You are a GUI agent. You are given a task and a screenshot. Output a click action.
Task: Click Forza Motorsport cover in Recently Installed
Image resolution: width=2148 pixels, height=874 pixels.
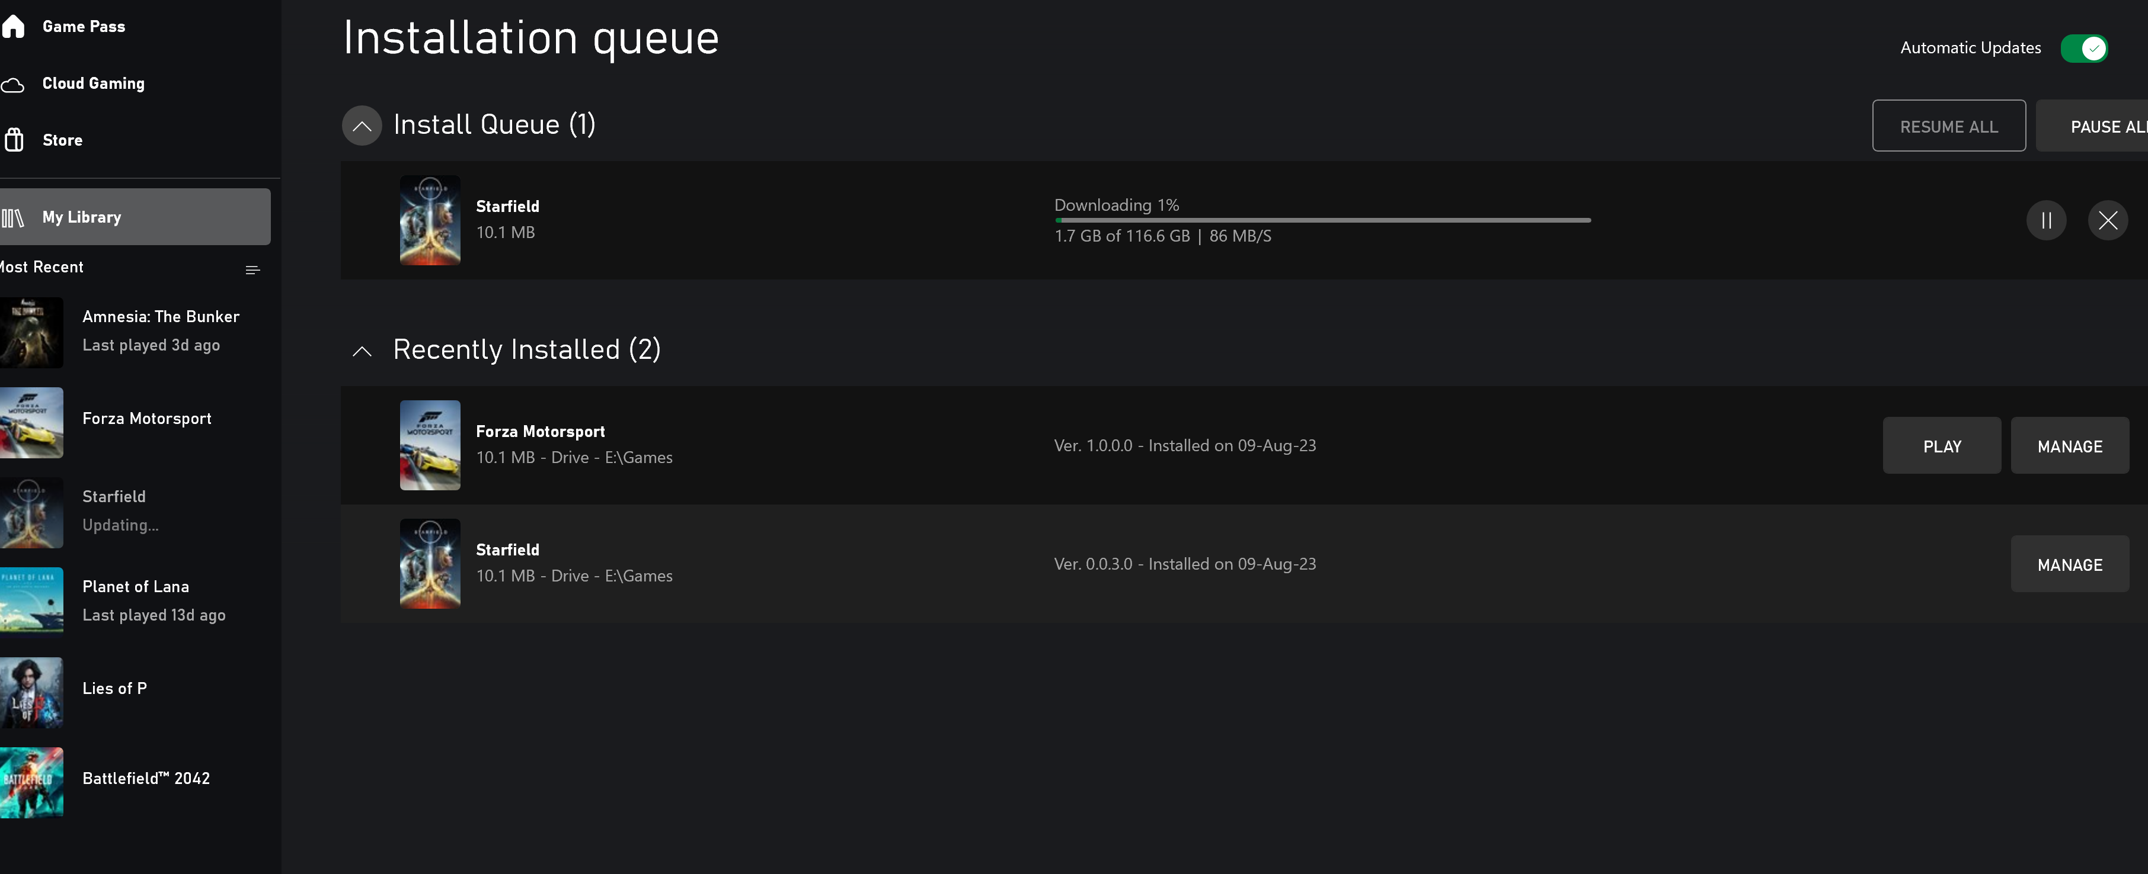click(430, 445)
